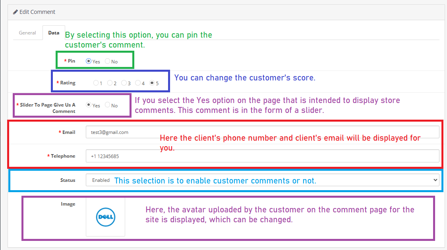Viewport: 447px width, 250px height.
Task: Choose rating 5
Action: [x=152, y=83]
